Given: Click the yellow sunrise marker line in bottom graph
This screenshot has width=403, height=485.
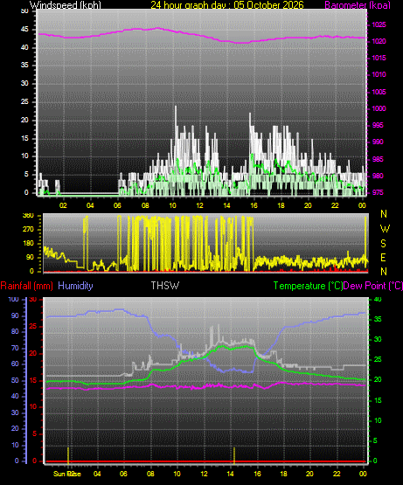Looking at the screenshot, I should pyautogui.click(x=68, y=455).
